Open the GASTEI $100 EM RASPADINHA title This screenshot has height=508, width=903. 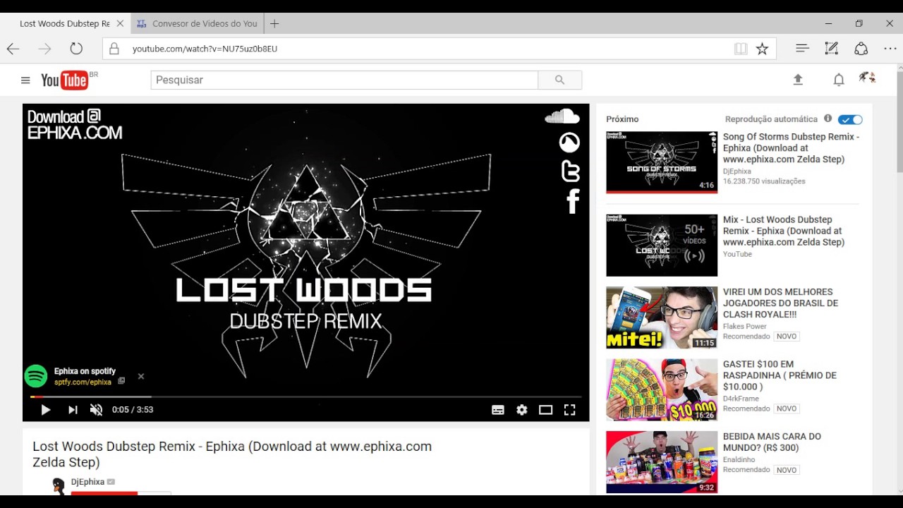780,375
